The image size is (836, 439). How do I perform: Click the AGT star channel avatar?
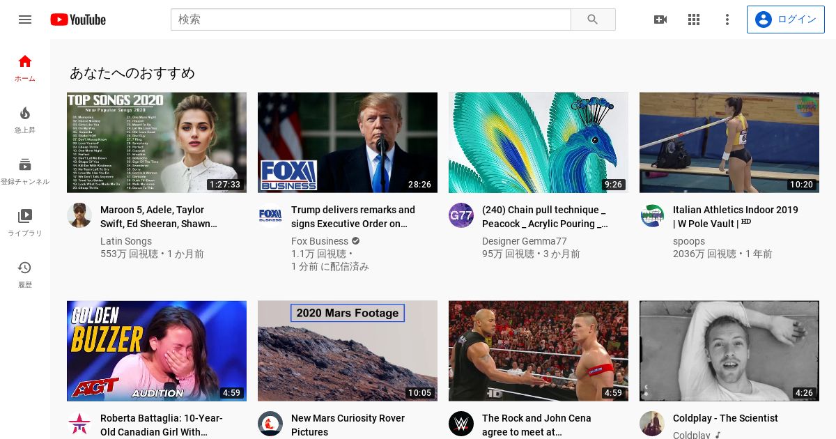coord(79,424)
